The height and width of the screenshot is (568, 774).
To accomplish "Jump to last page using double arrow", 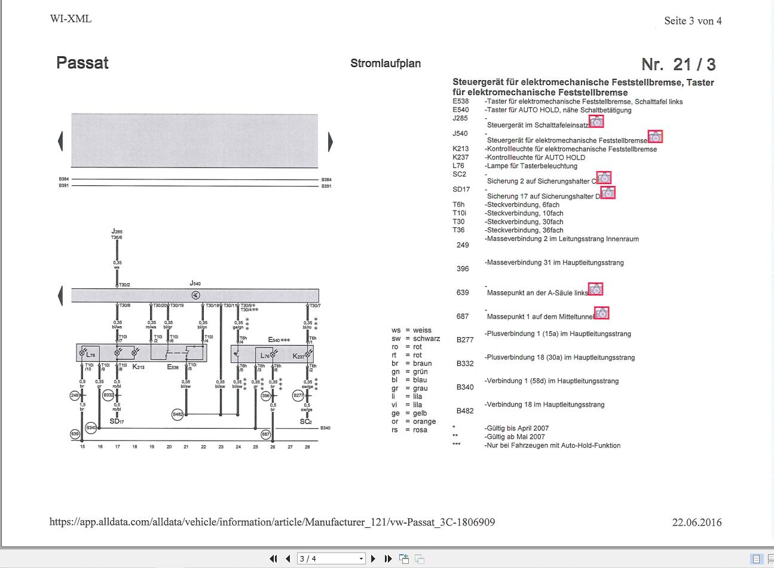I will (x=387, y=558).
